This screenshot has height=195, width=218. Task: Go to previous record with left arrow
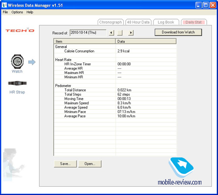112,33
